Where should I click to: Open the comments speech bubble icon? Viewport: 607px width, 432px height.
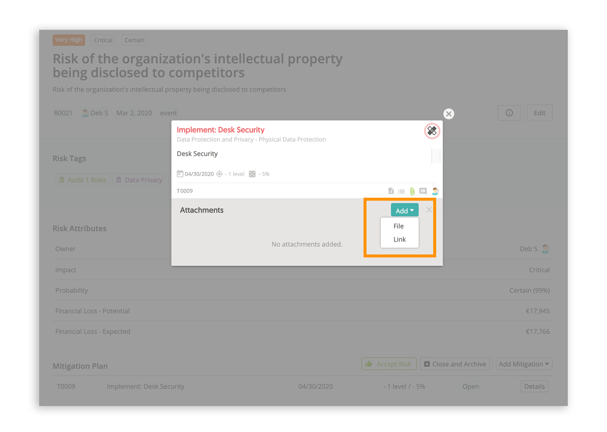click(x=423, y=191)
